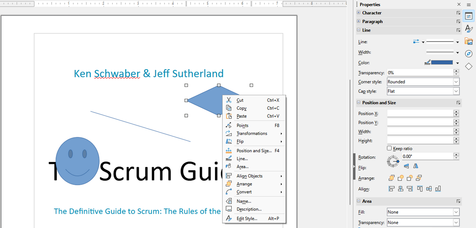
Task: Open the Cap style dropdown
Action: tap(456, 91)
